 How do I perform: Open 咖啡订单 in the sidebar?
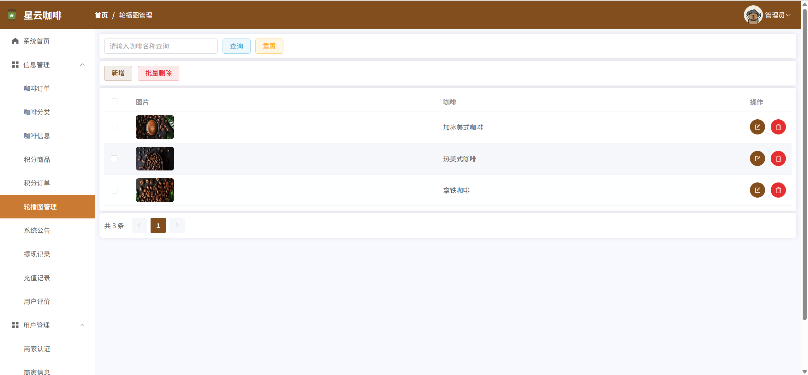click(x=37, y=88)
